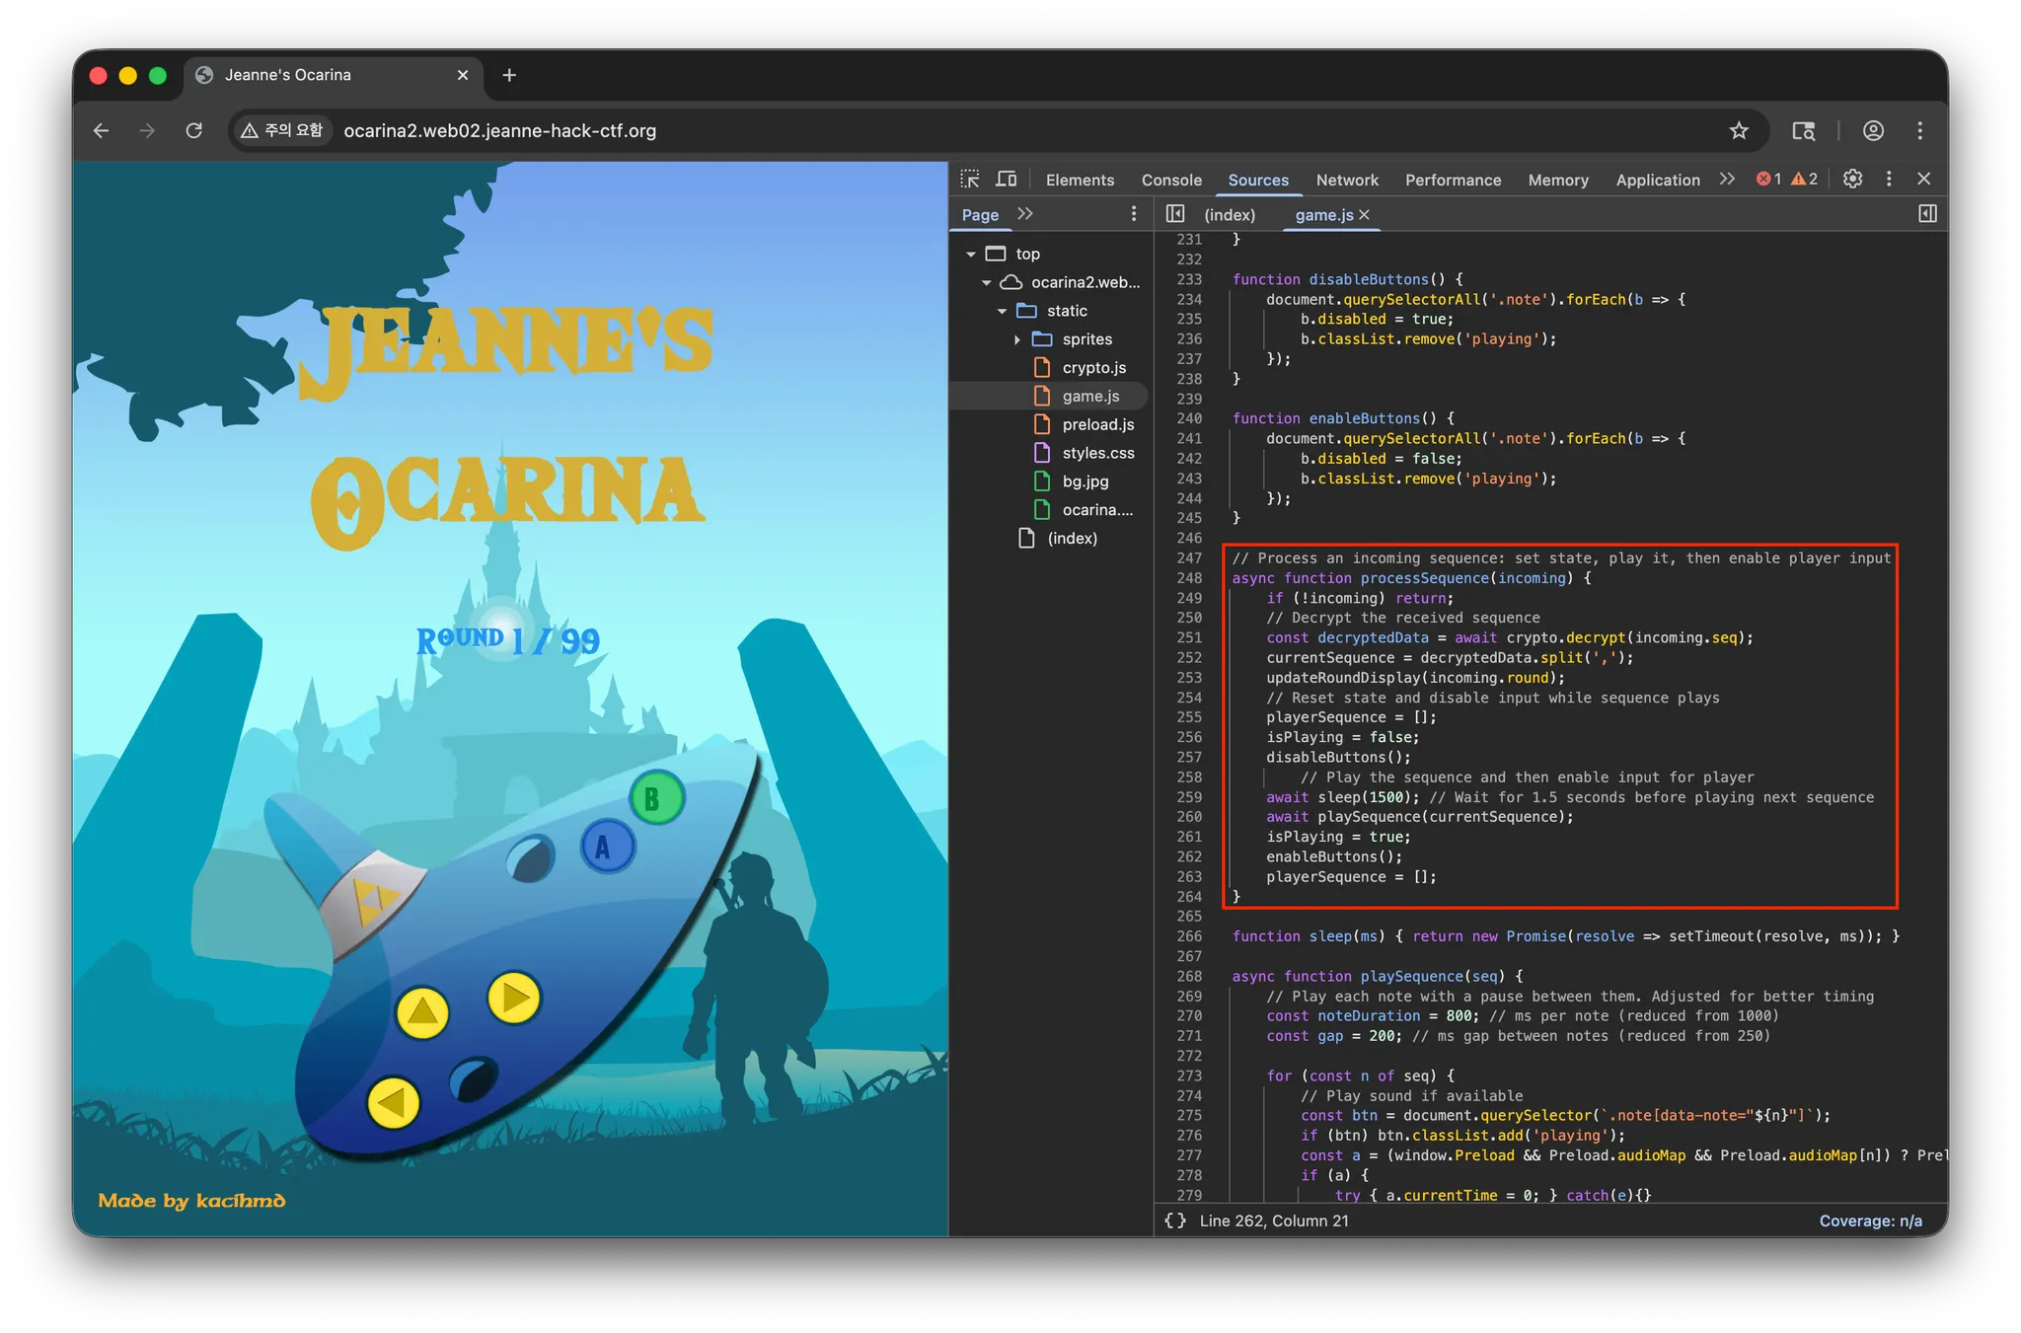Toggle the device toolbar icon
The width and height of the screenshot is (2021, 1333).
pos(1006,179)
